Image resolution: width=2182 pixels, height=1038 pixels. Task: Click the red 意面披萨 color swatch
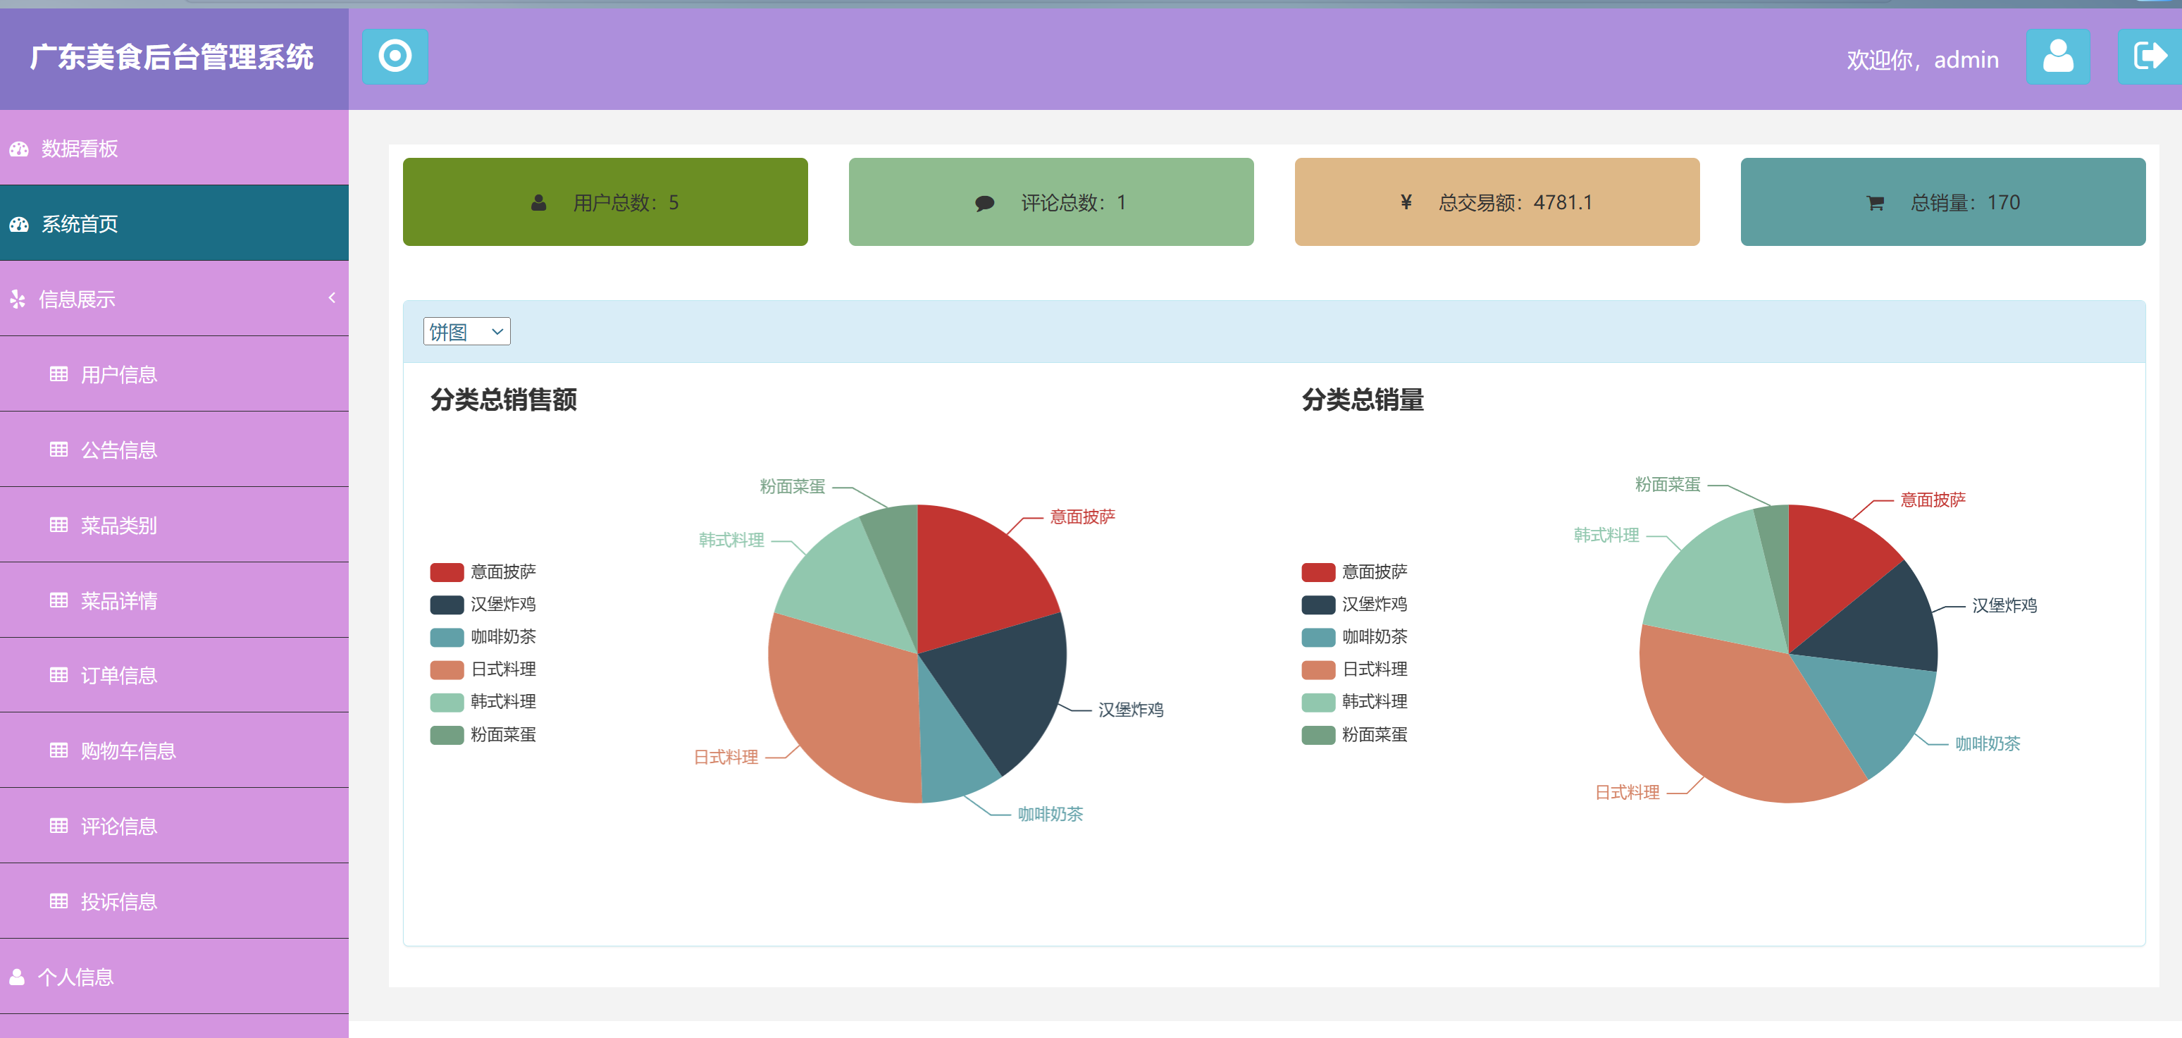pos(447,572)
